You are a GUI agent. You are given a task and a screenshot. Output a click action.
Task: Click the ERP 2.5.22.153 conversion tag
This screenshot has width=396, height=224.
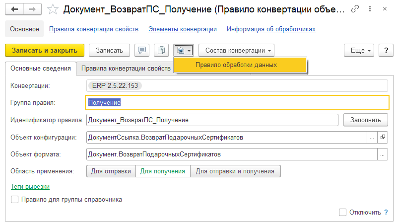115,86
